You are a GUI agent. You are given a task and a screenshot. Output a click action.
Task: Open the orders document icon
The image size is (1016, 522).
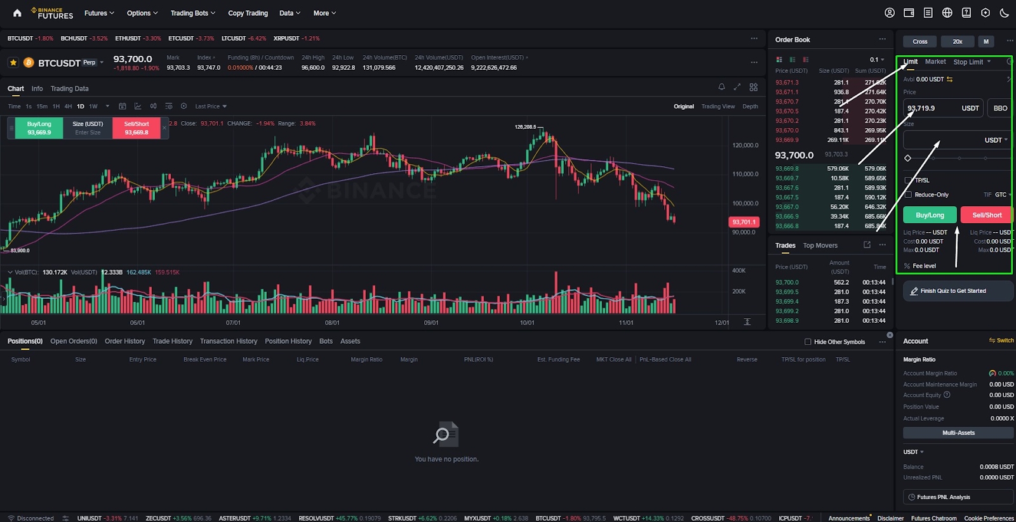928,13
